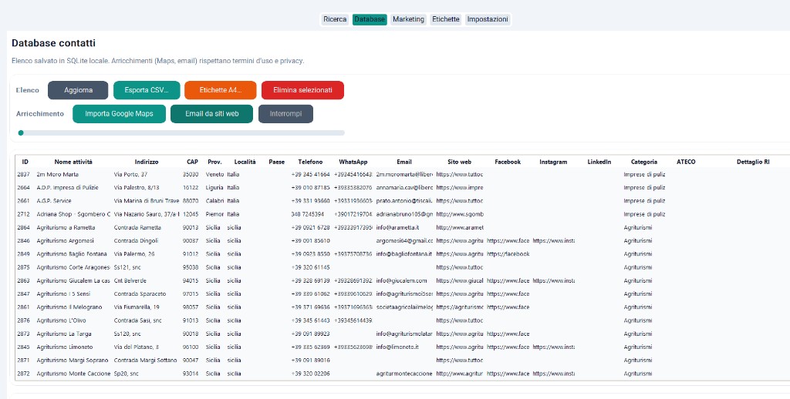Click the Aggiorna button
The width and height of the screenshot is (790, 399).
pyautogui.click(x=78, y=90)
